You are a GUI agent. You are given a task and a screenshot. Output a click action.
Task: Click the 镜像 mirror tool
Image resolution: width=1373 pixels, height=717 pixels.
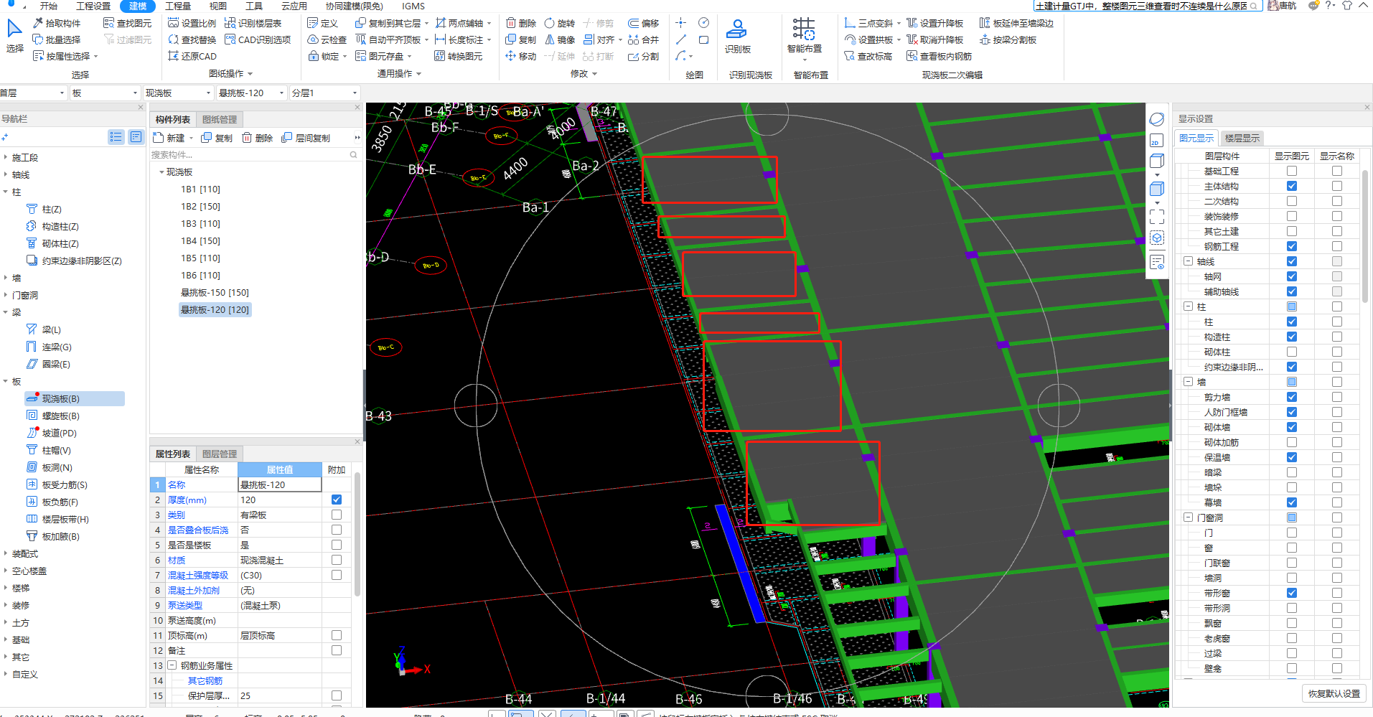(560, 39)
